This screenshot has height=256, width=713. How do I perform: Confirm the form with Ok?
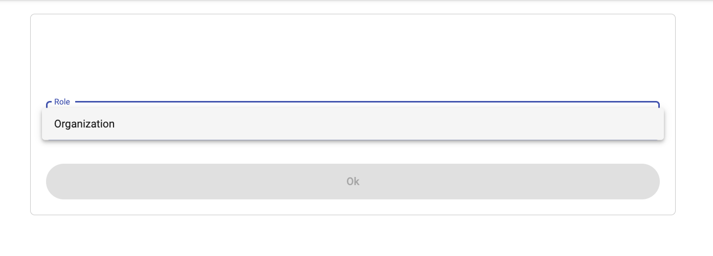point(352,182)
